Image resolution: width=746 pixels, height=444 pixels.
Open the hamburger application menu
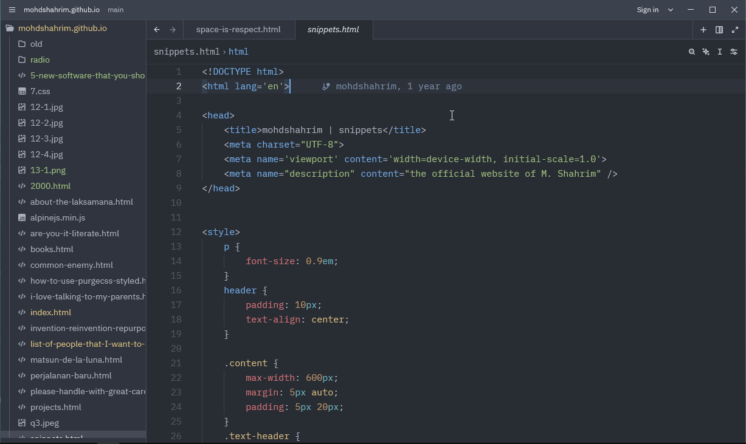(x=12, y=10)
